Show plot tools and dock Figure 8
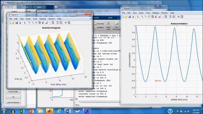This screenshot has width=203, height=114. [69, 23]
